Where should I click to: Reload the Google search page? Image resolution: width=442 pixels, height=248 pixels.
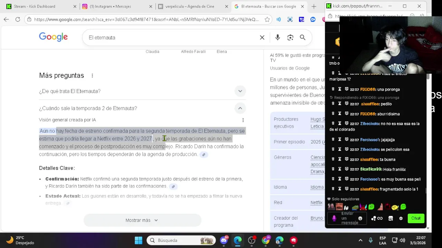pos(18,20)
